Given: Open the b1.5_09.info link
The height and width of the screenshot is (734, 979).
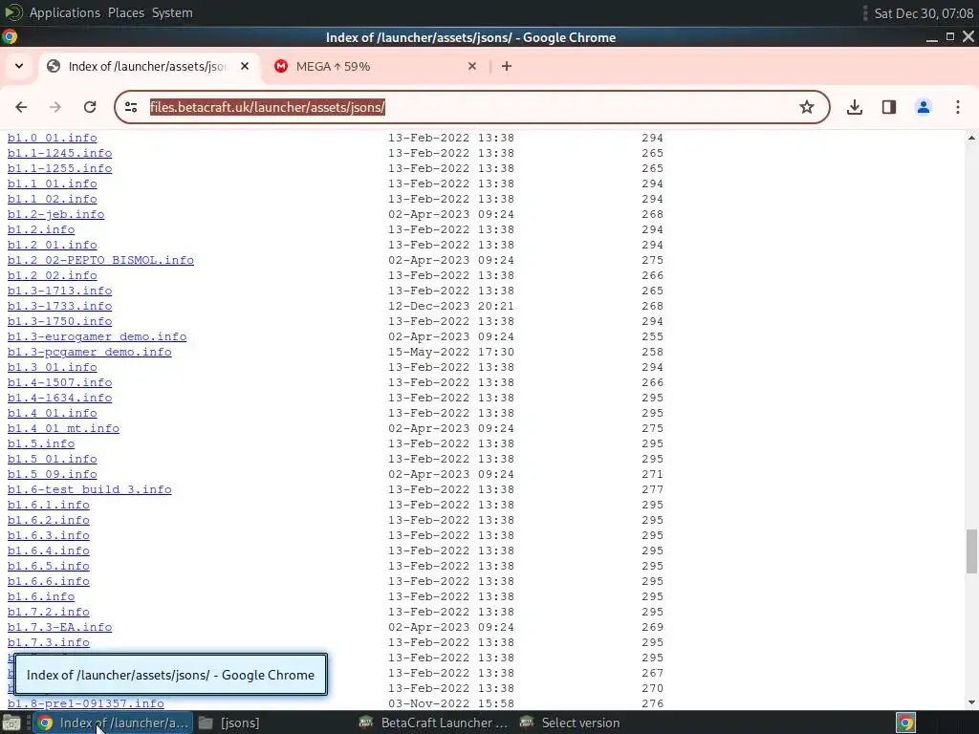Looking at the screenshot, I should [53, 474].
